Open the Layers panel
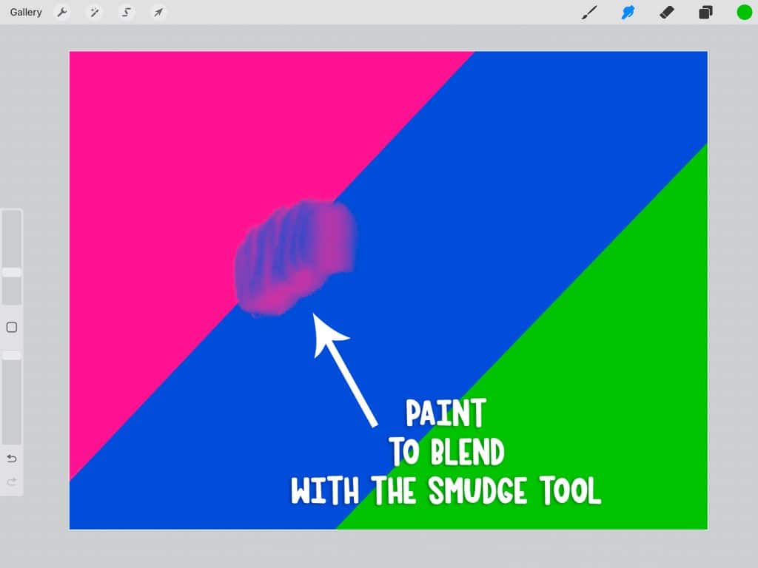Image resolution: width=758 pixels, height=568 pixels. click(705, 12)
